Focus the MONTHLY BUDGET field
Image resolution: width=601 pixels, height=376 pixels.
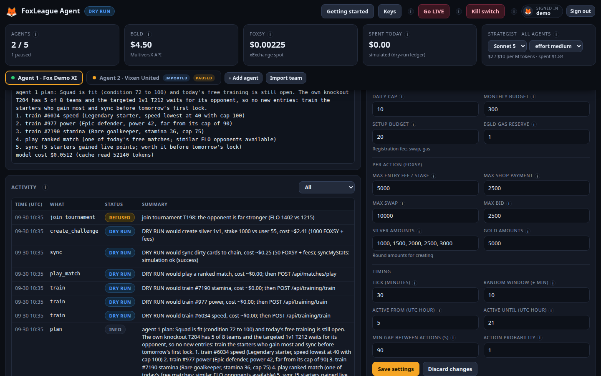tap(536, 109)
